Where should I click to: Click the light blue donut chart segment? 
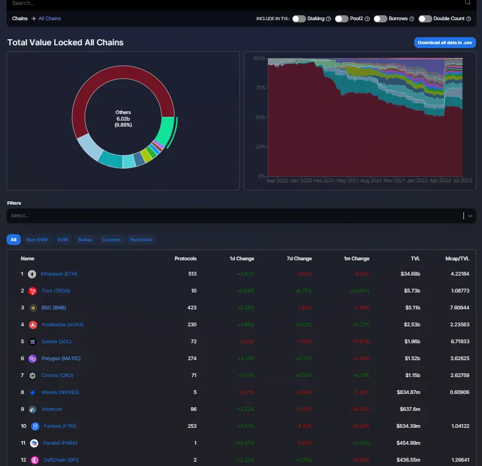point(90,148)
